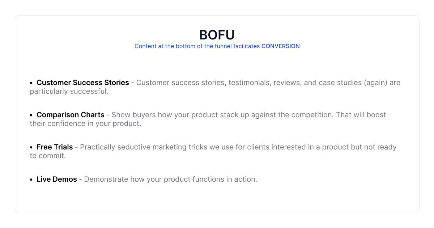This screenshot has width=434, height=228.
Task: Click 'Practically seductive marketing tricks' text
Action: 139,147
